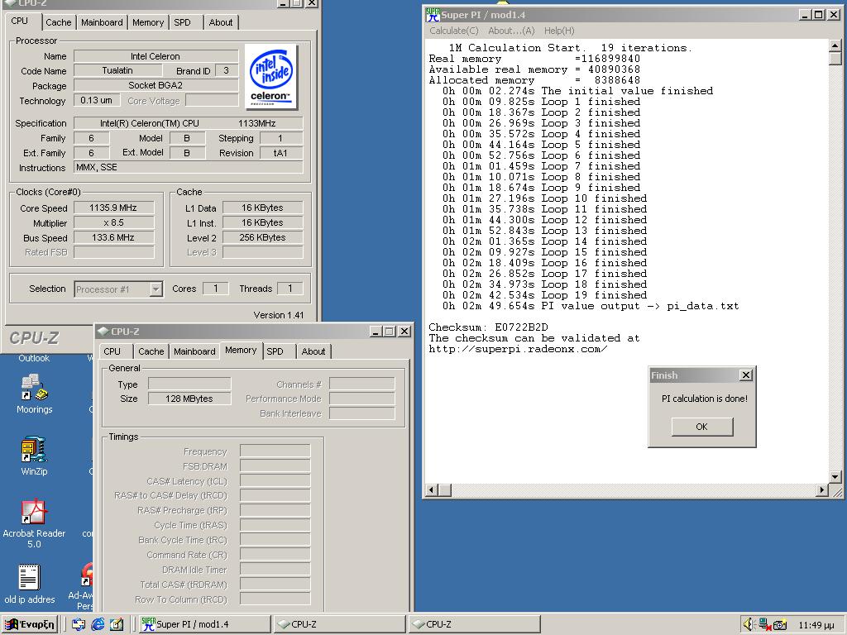847x635 pixels.
Task: Click the Super PI title bar icon
Action: 432,15
